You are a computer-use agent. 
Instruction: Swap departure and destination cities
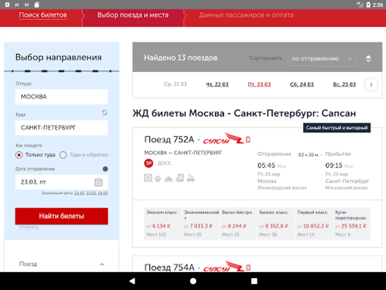105,112
